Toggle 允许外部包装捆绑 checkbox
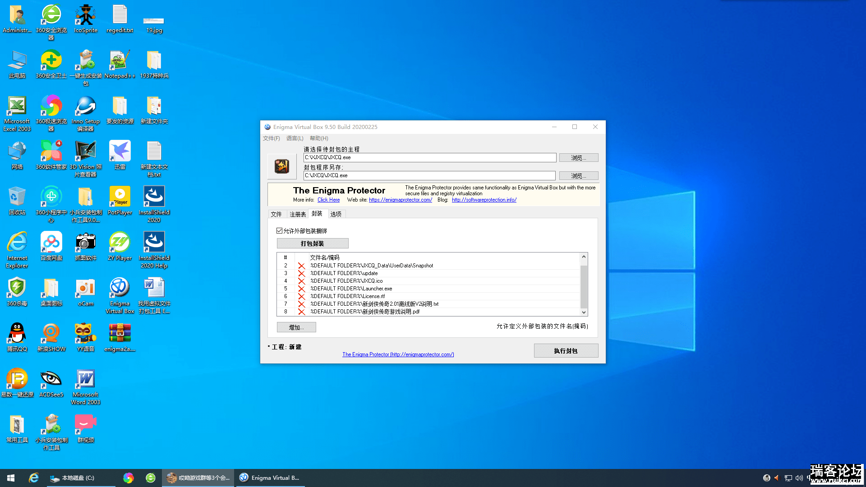Screen dimensions: 866x487 279,230
